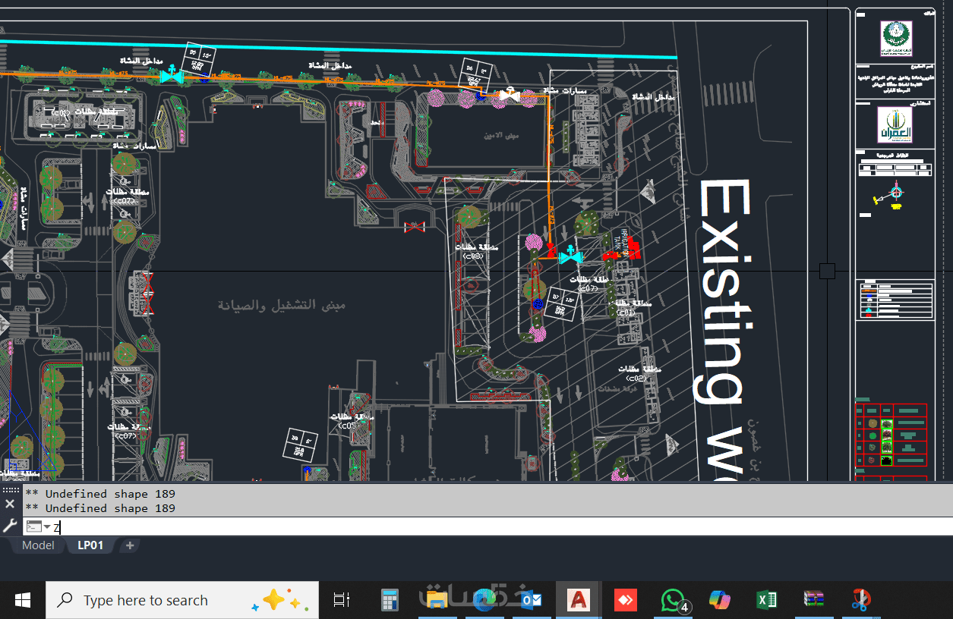Open File Explorer from the taskbar
Screen dimensions: 953x619
(437, 601)
